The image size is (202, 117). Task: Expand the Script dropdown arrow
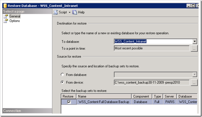[x=70, y=13]
